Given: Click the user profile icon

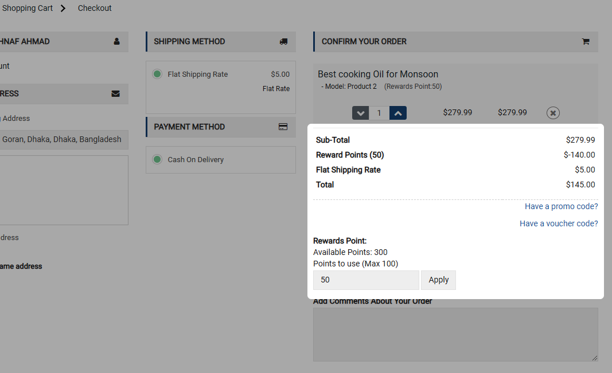Looking at the screenshot, I should coord(117,41).
